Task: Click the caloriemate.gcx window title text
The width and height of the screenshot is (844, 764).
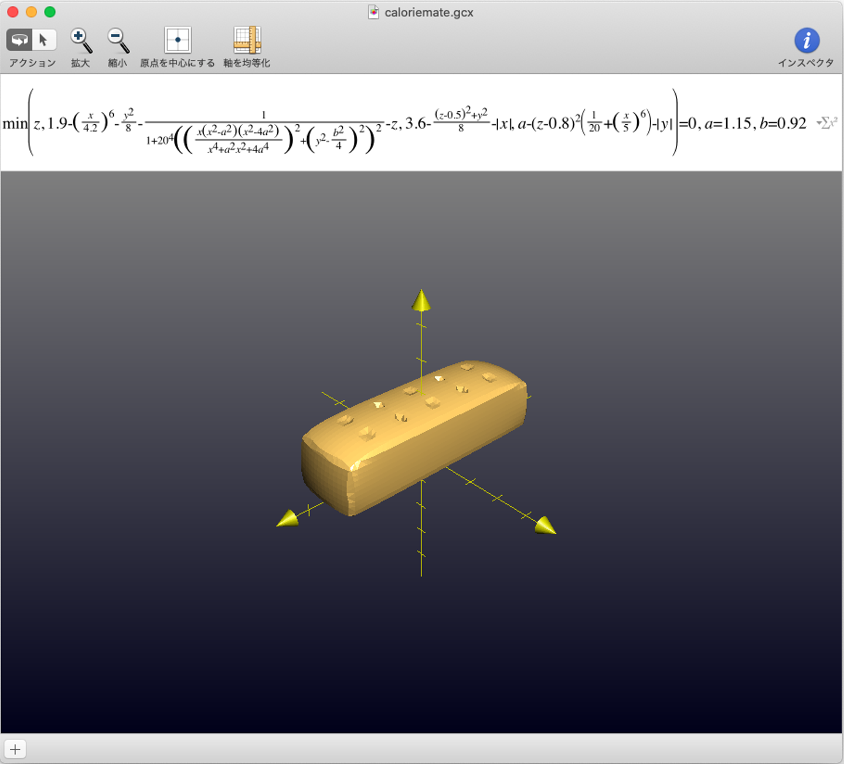Action: pyautogui.click(x=428, y=12)
